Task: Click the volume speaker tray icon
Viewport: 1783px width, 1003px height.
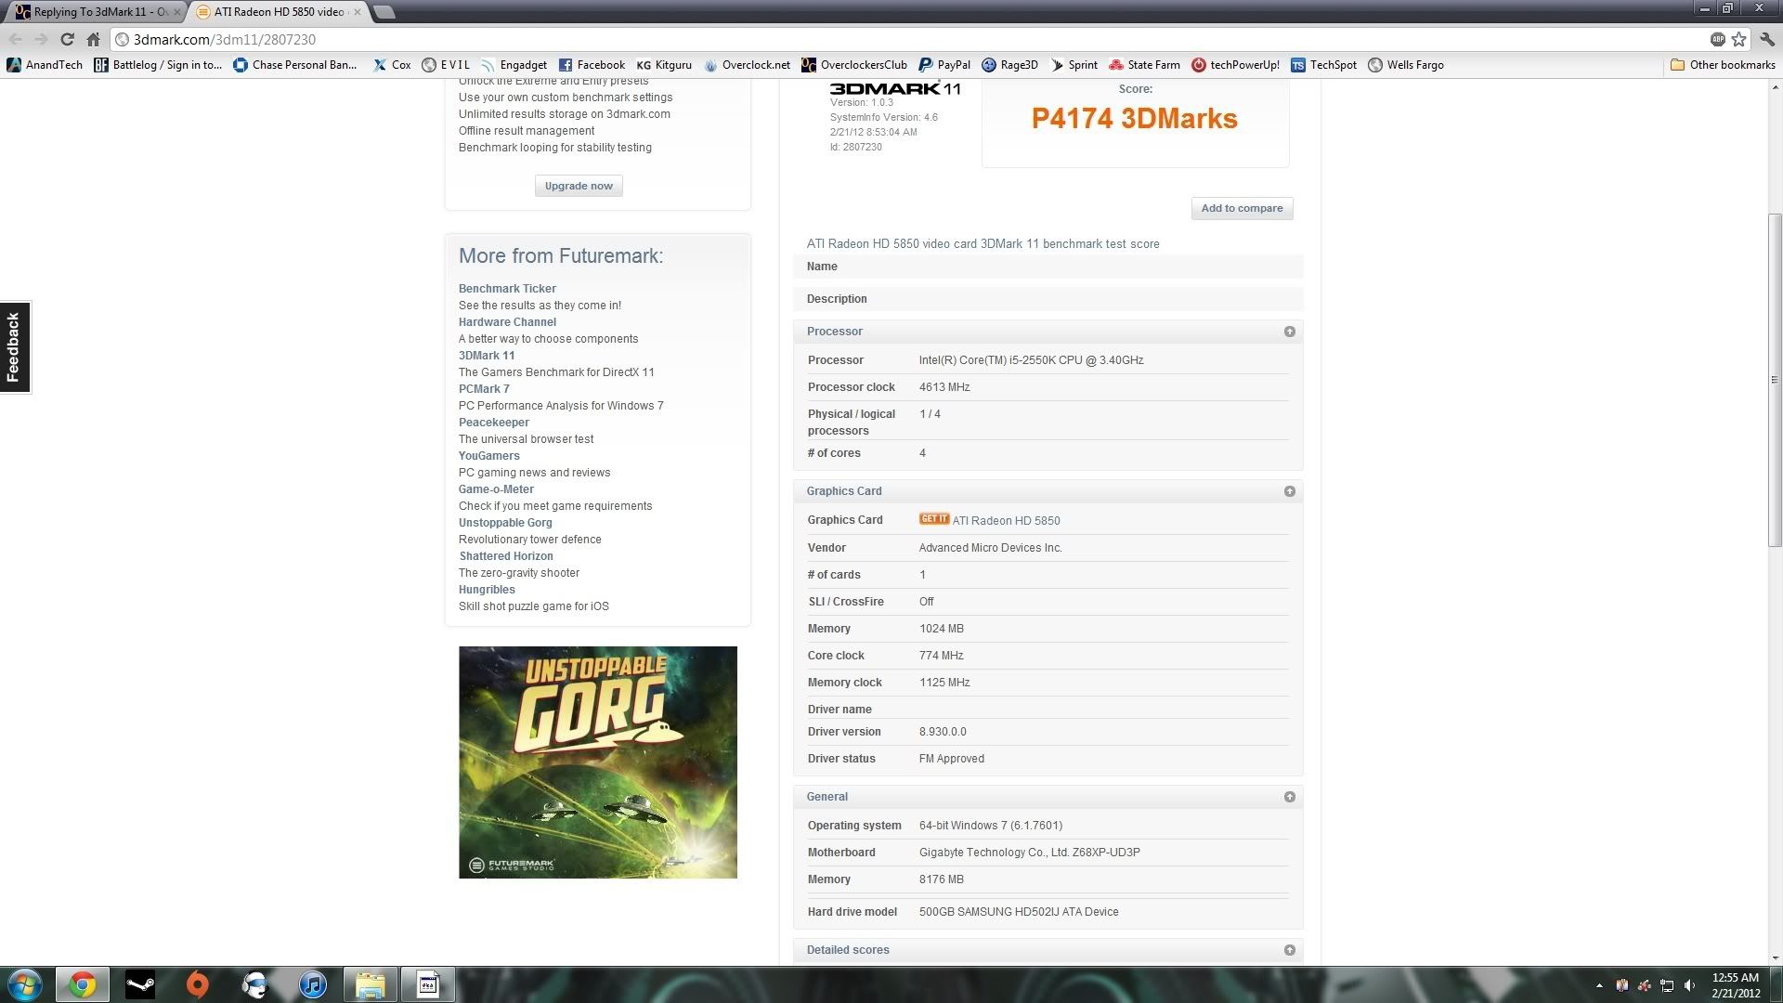Action: pyautogui.click(x=1689, y=985)
